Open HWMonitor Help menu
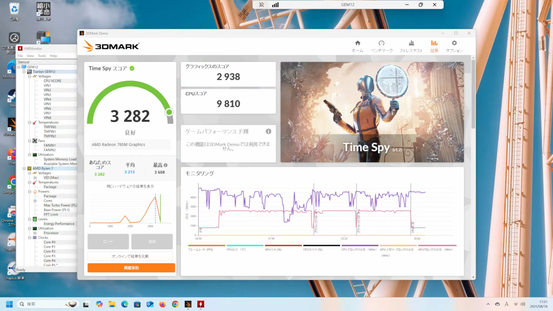Screen dimensions: 553x311 coord(53,56)
